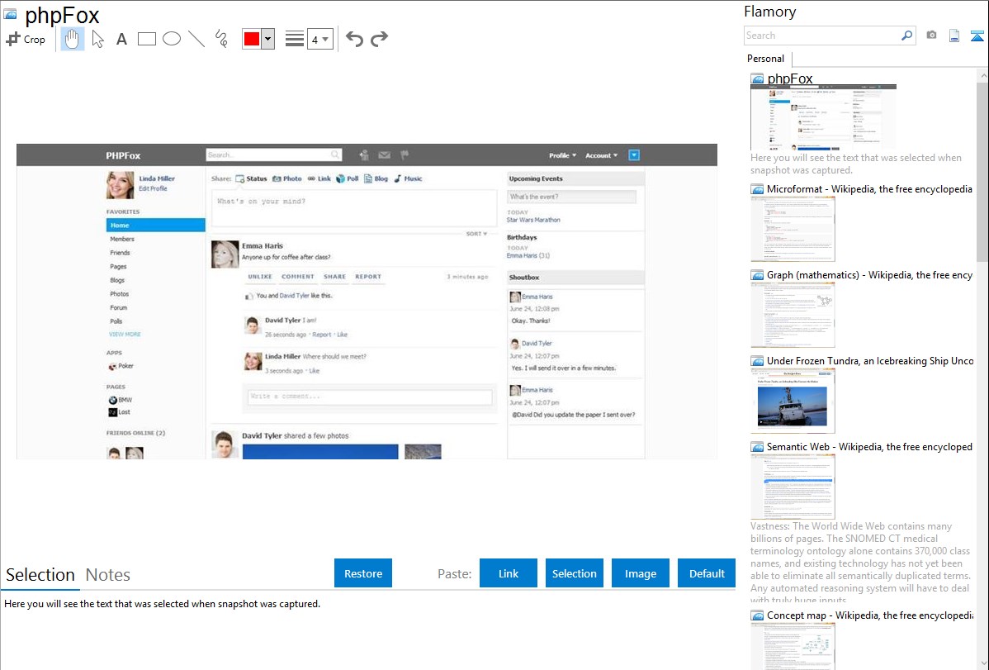
Task: Click the Microformat snapshot title text
Action: click(869, 189)
